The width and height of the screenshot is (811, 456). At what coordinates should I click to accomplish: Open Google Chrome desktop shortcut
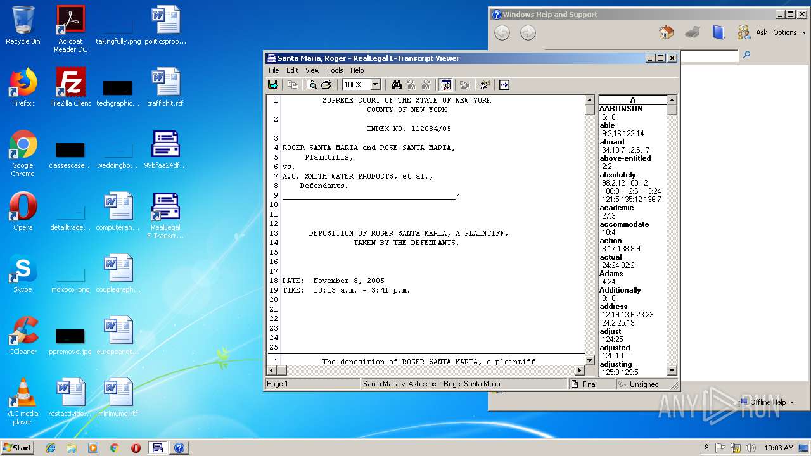click(x=23, y=153)
